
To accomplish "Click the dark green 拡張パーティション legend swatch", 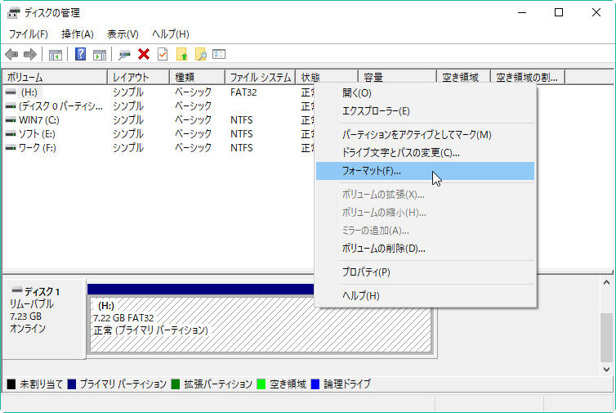I will pos(176,384).
